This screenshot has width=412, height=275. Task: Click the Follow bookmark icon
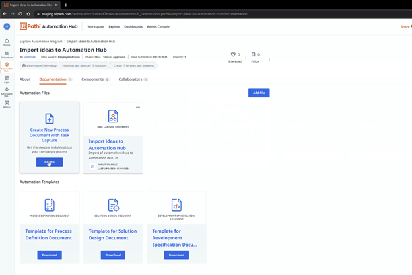[x=254, y=54]
